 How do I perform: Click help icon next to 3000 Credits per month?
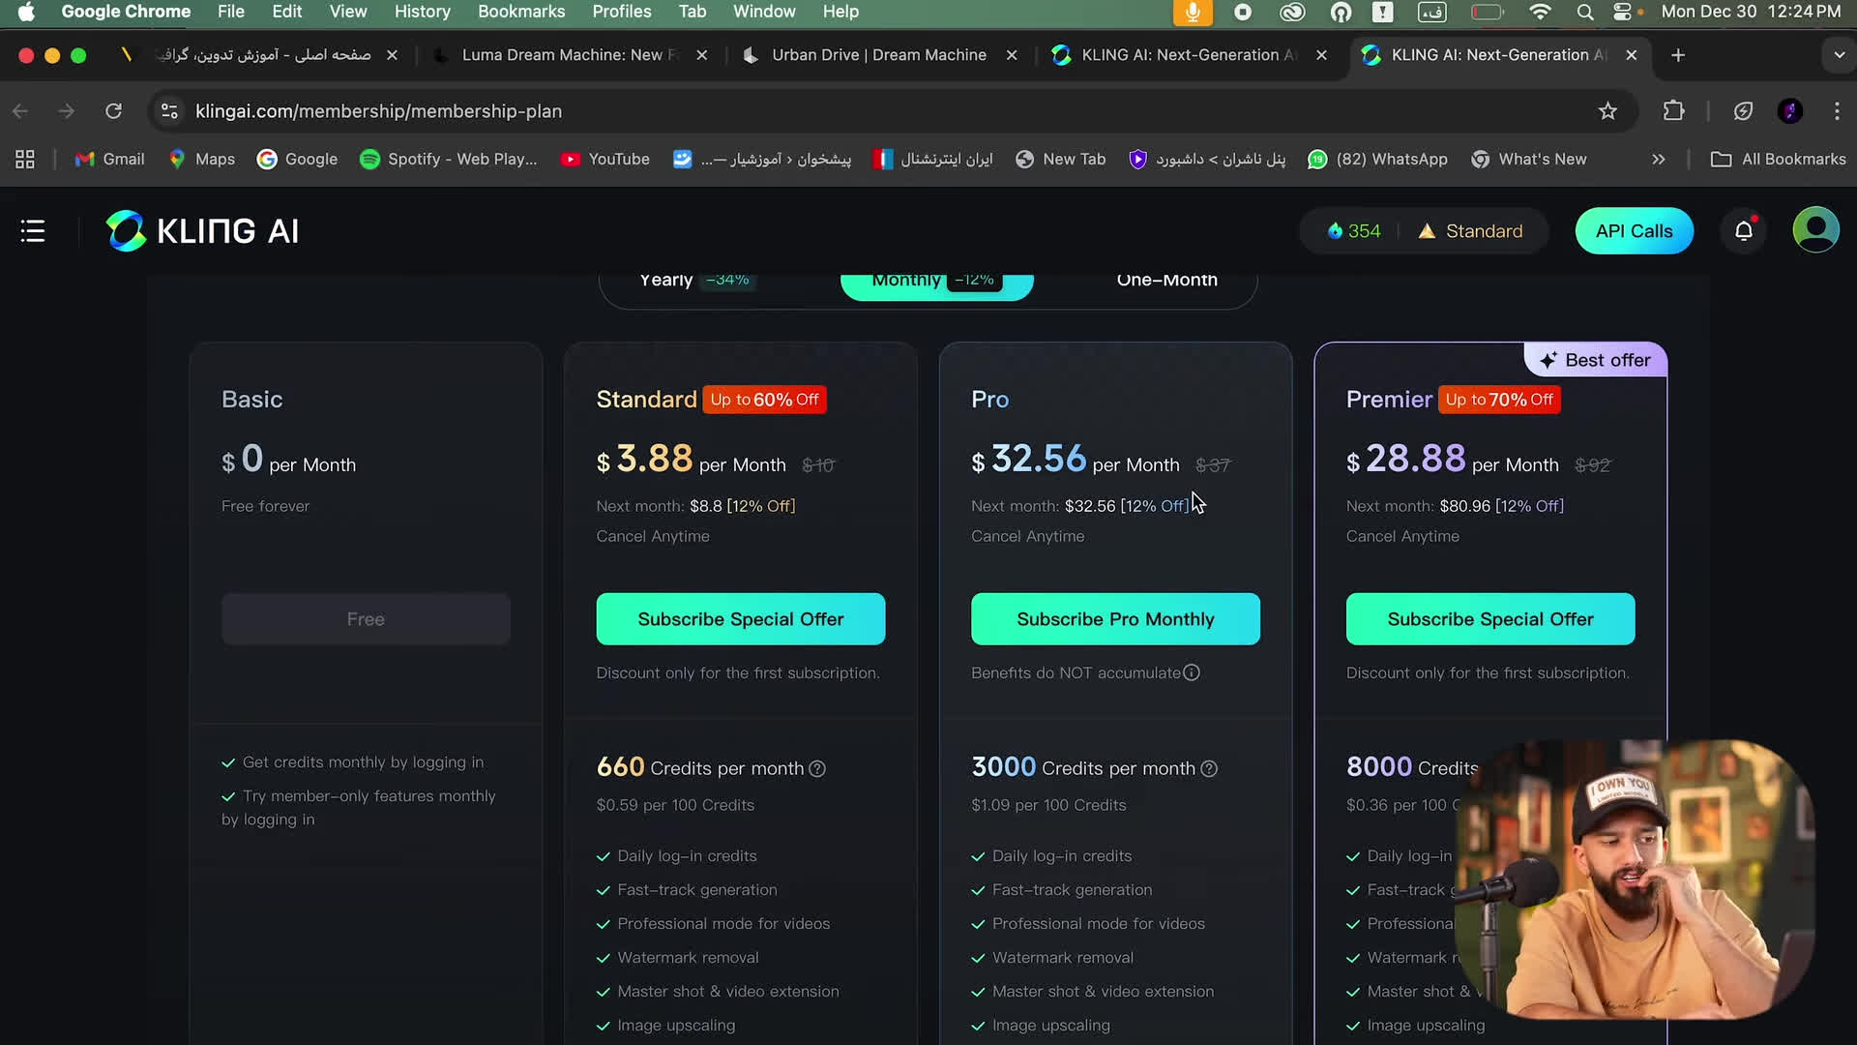tap(1209, 769)
